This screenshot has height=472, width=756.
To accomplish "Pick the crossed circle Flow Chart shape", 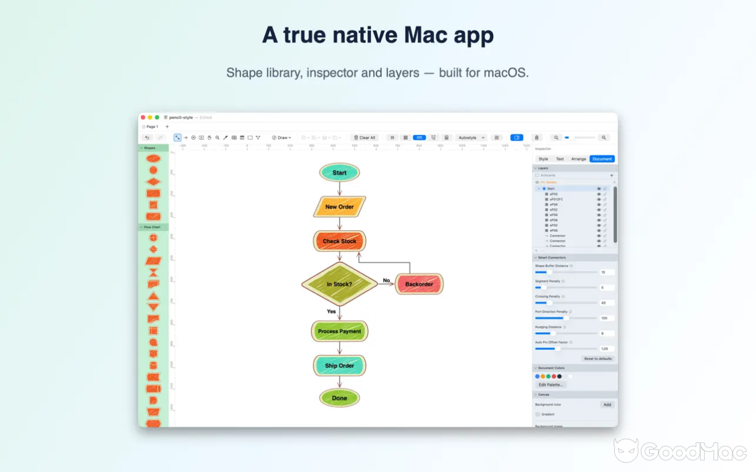I will 153,238.
